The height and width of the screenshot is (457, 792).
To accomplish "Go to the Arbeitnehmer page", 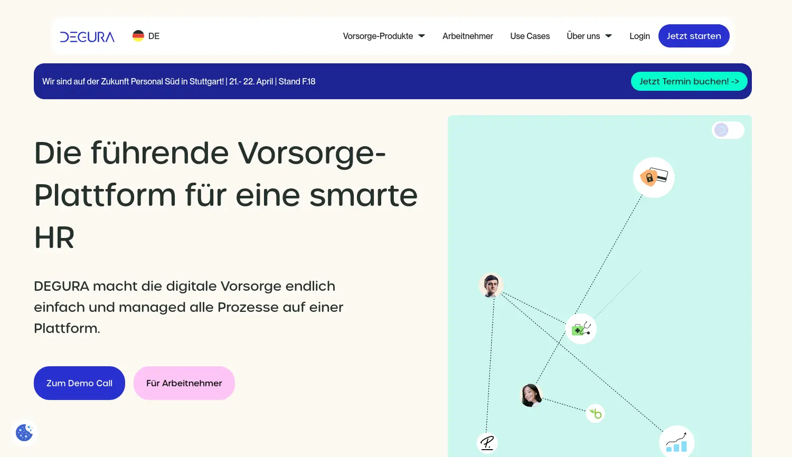I will (x=468, y=36).
